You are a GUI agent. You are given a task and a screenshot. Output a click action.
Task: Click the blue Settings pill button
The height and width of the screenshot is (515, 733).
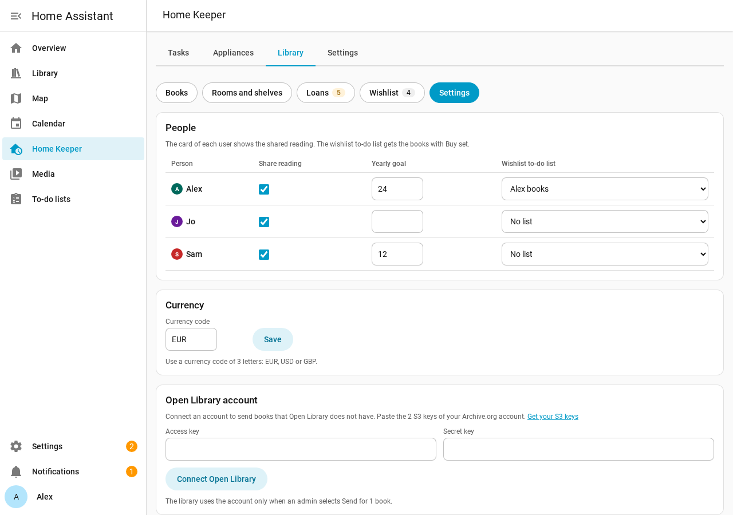[x=454, y=93]
